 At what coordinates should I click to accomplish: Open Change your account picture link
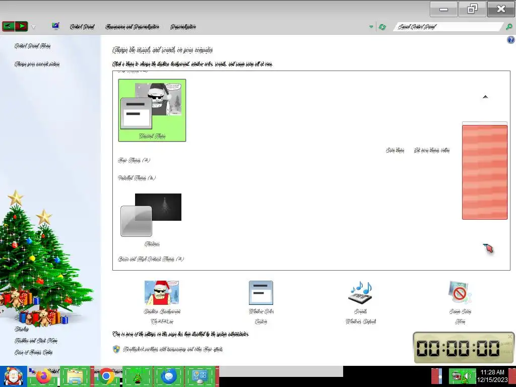37,64
